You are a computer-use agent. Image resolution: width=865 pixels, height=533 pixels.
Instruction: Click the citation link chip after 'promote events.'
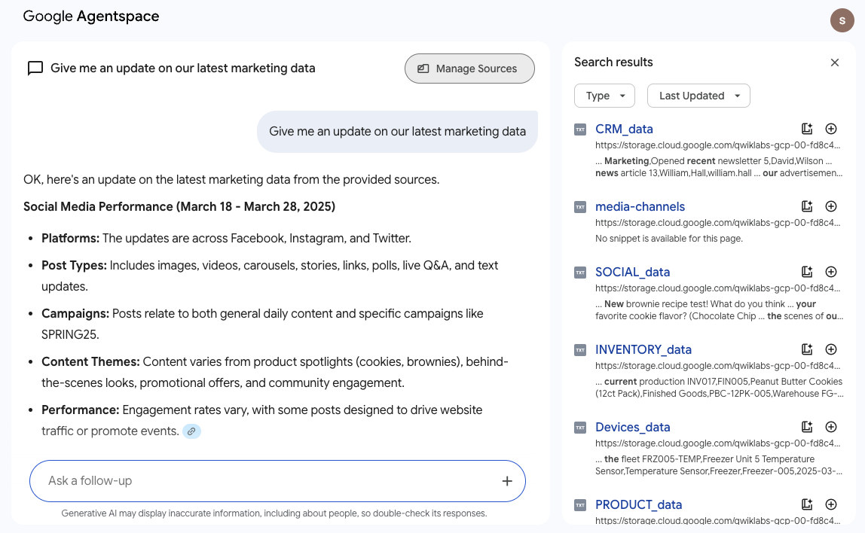tap(191, 431)
